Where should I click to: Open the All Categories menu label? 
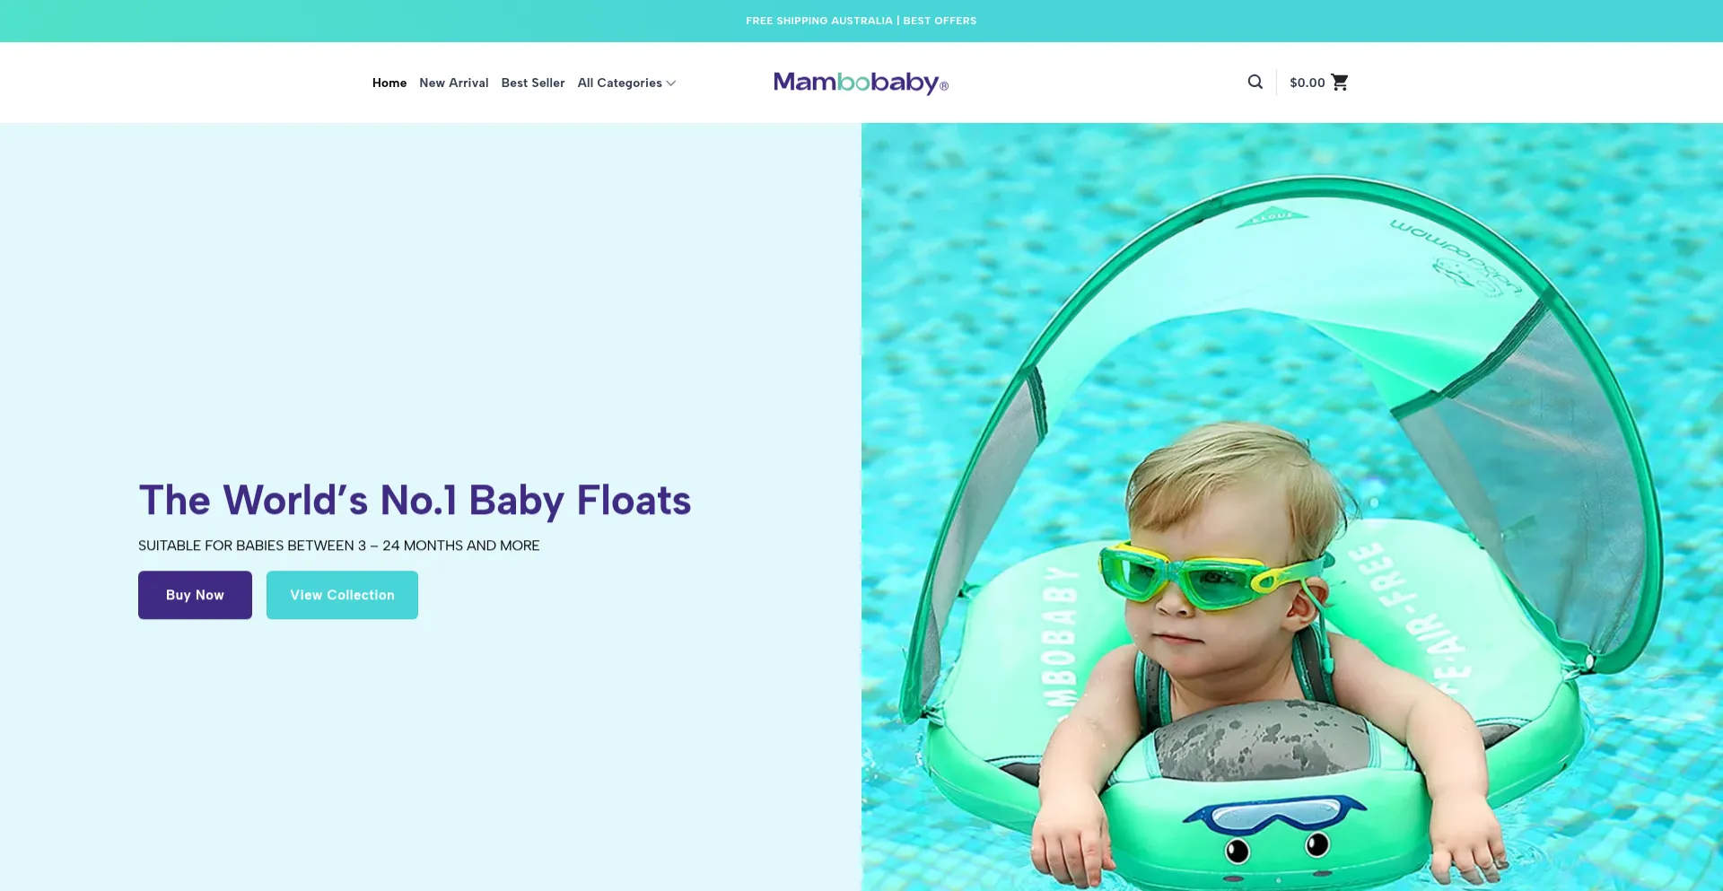pyautogui.click(x=620, y=83)
